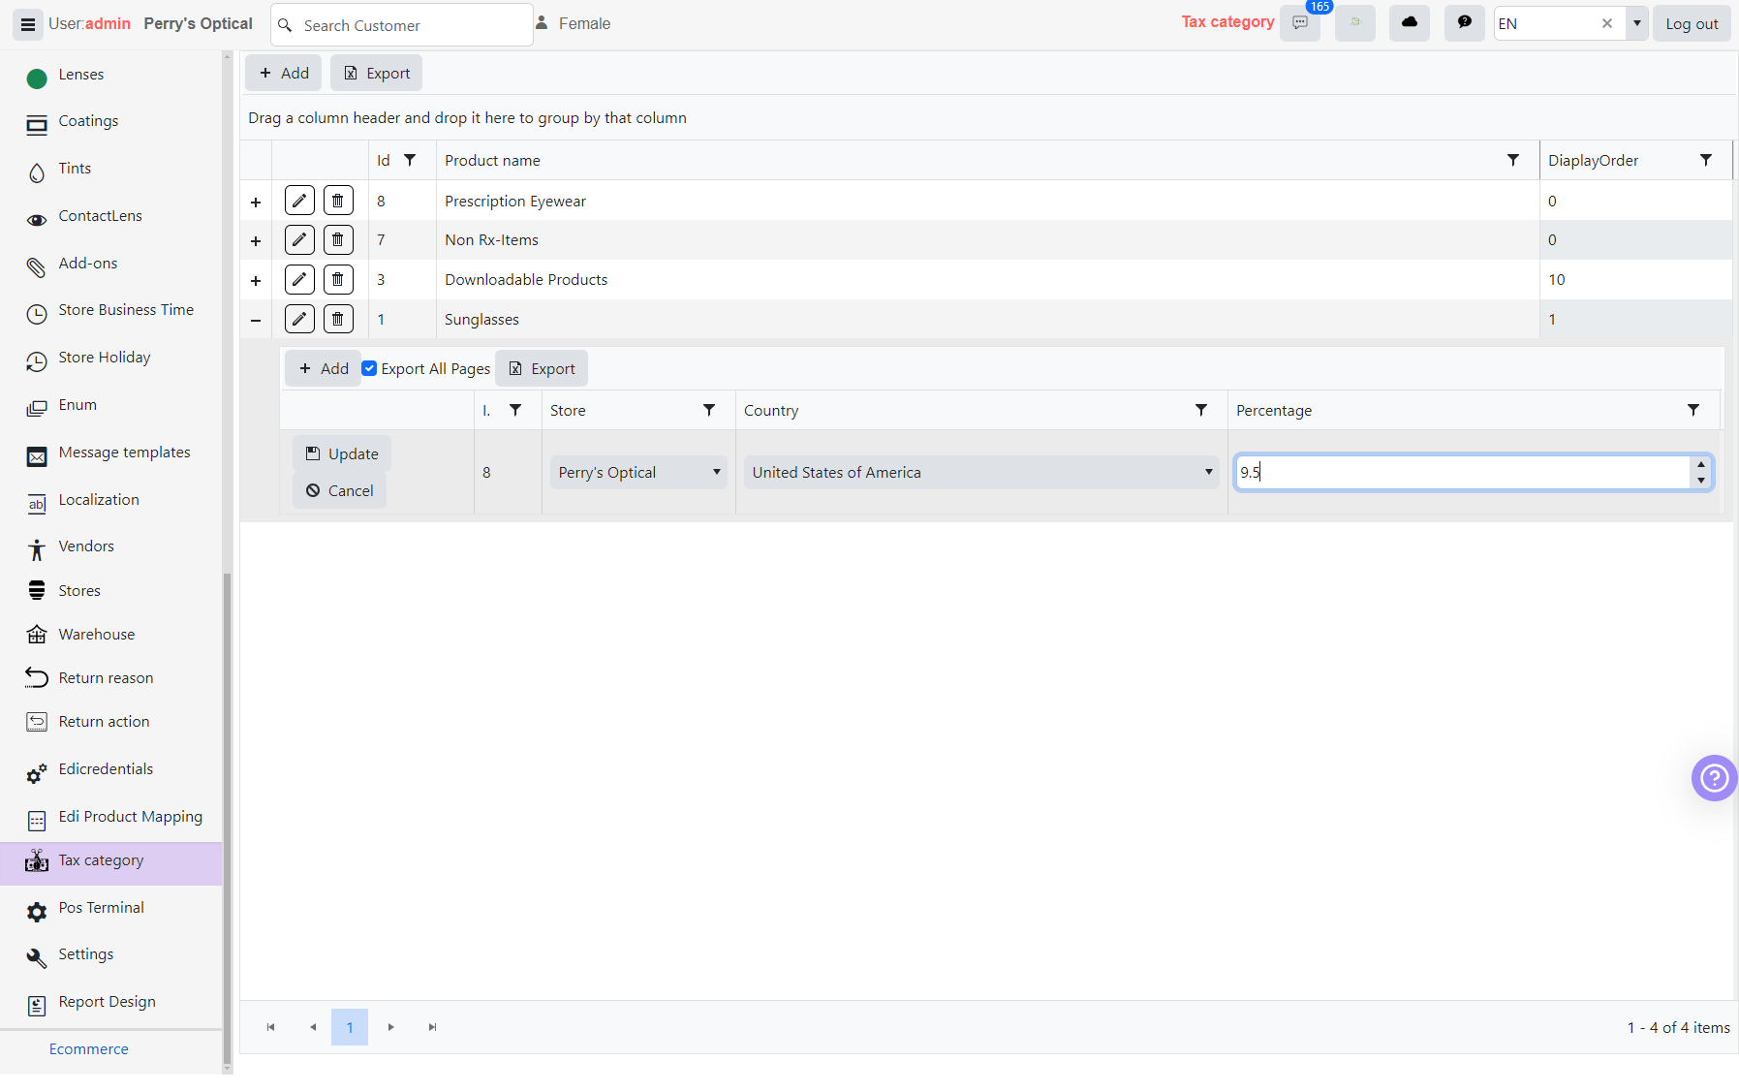Increase the Percentage value with spinner up
The width and height of the screenshot is (1739, 1092).
pyautogui.click(x=1701, y=464)
